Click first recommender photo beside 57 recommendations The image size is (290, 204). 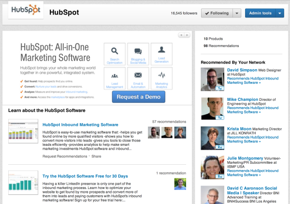pos(154,133)
